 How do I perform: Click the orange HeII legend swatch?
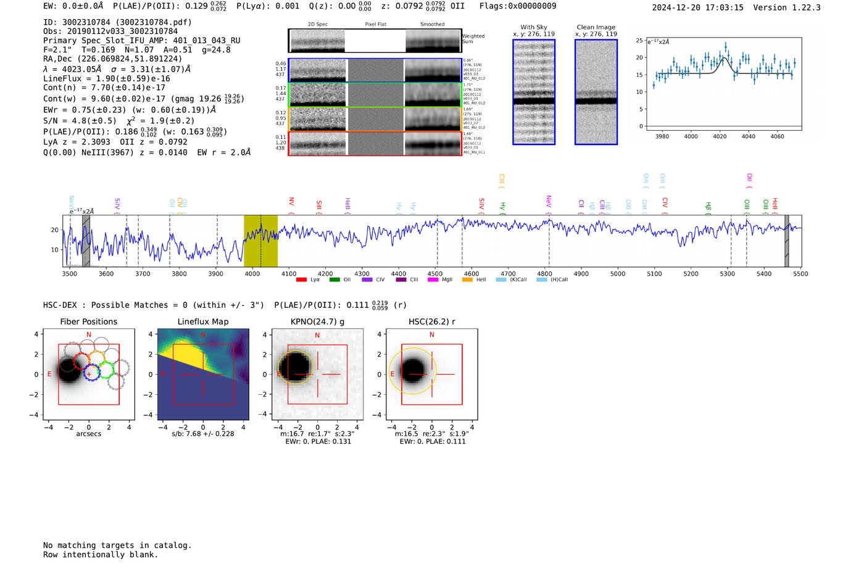(467, 280)
